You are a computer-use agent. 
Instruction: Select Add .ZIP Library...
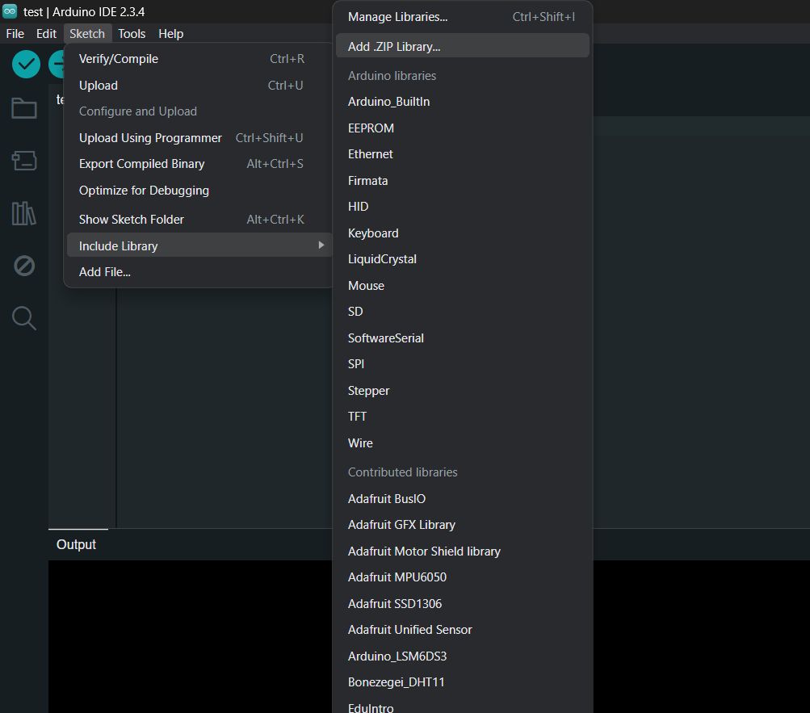463,47
